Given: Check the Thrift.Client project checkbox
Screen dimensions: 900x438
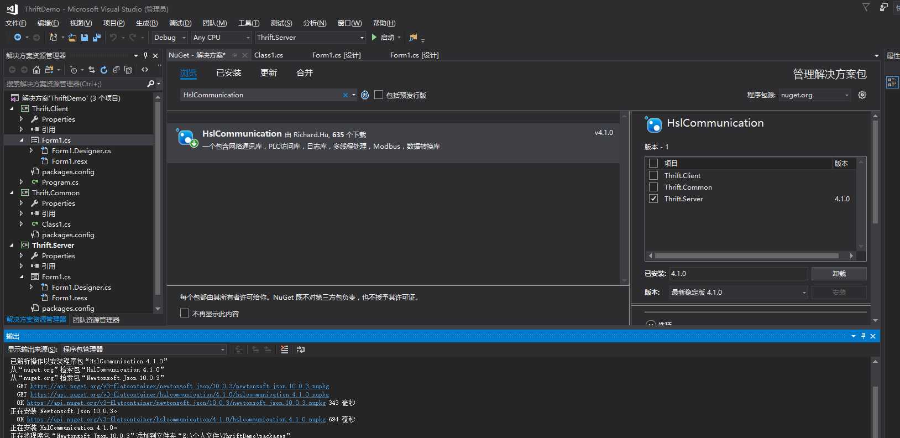Looking at the screenshot, I should pos(653,175).
